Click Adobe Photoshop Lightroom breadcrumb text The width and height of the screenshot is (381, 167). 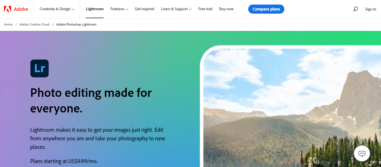point(76,24)
